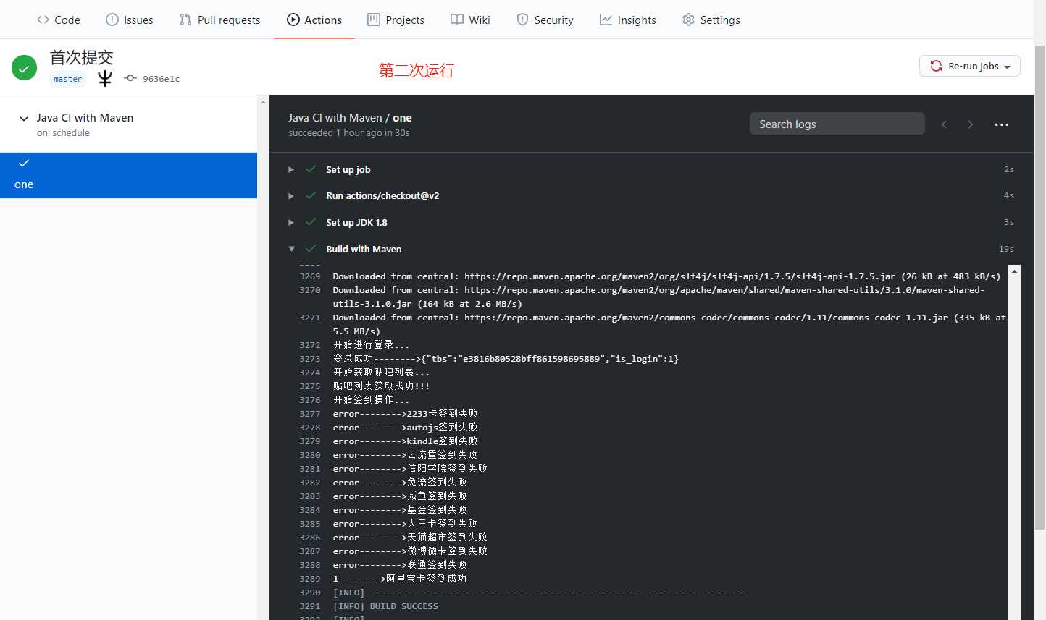1046x620 pixels.
Task: Click the red re-run sync icon
Action: [936, 66]
